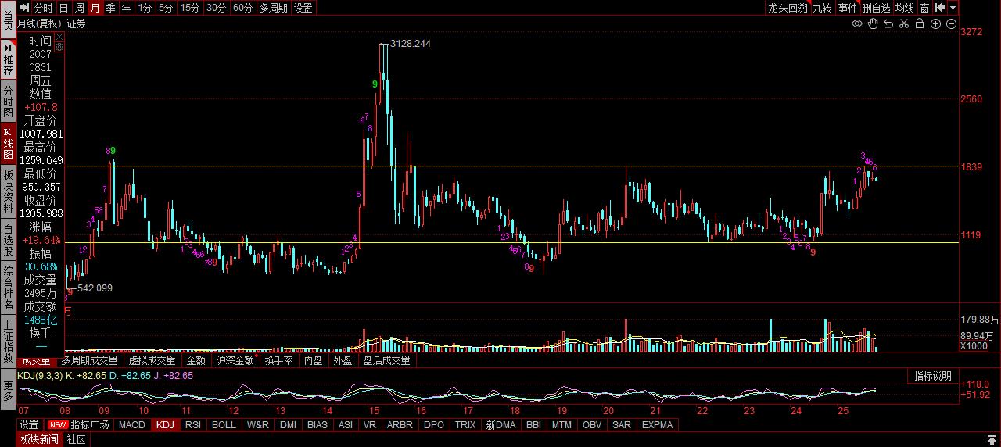Select the 季 quarterly period tab
This screenshot has width=1001, height=447.
click(110, 8)
